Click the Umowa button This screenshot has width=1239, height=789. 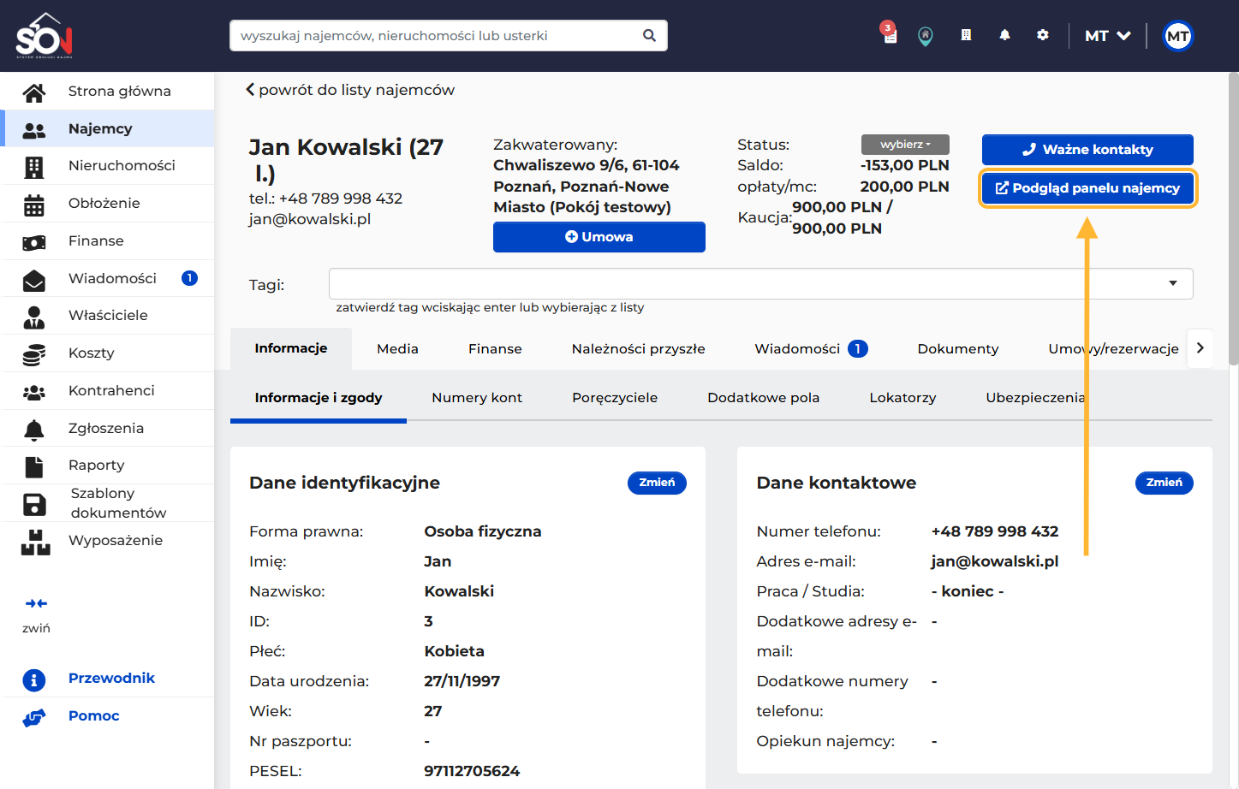[x=599, y=237]
